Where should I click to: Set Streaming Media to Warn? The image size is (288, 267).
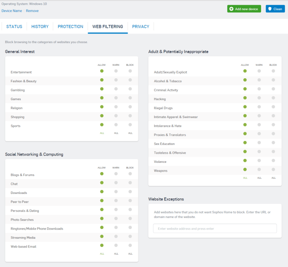(x=116, y=236)
